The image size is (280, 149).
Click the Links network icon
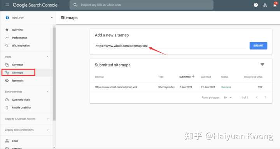(x=7, y=141)
